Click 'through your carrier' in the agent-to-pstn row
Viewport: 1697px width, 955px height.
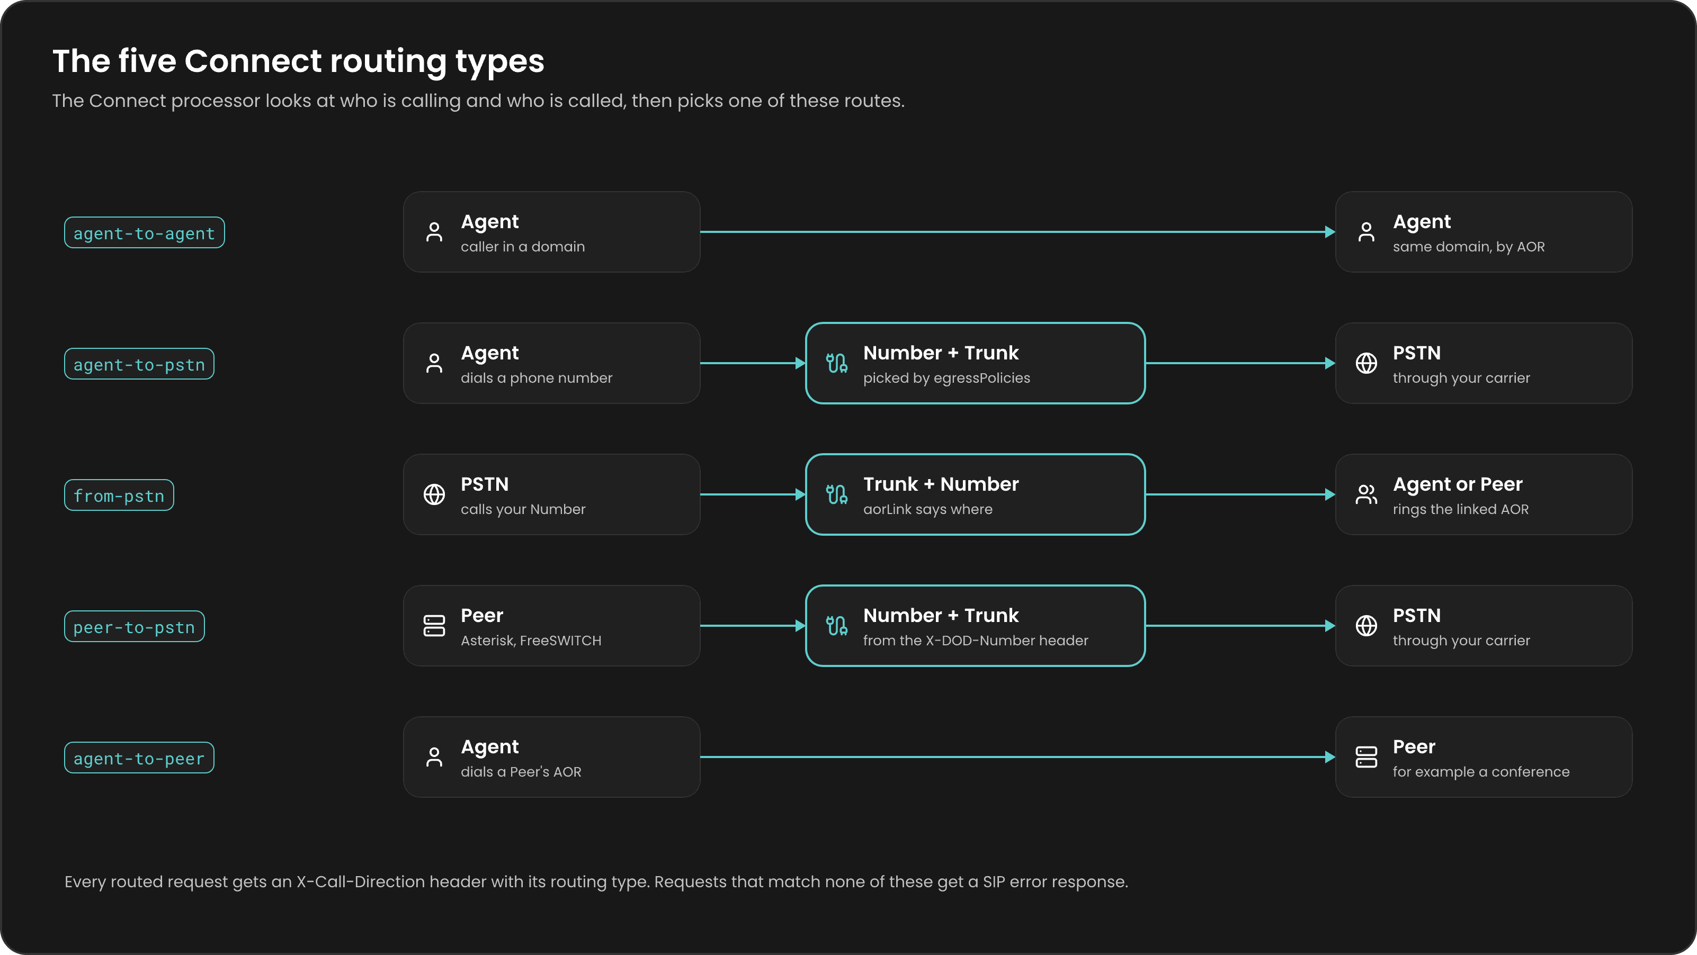click(1461, 378)
